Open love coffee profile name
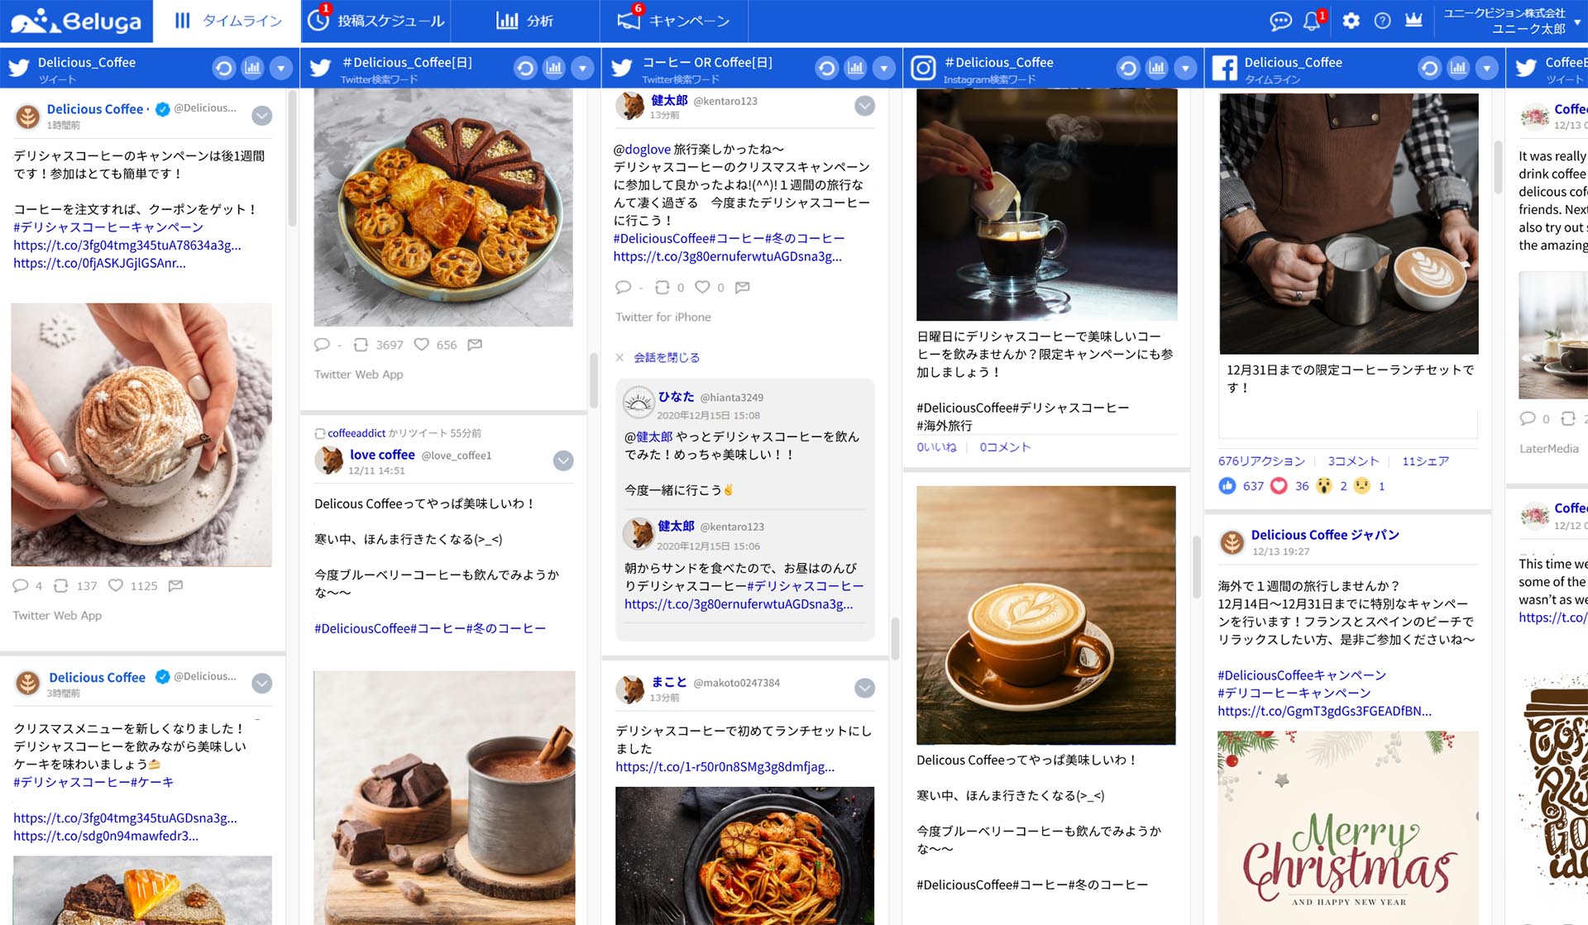 [x=382, y=455]
